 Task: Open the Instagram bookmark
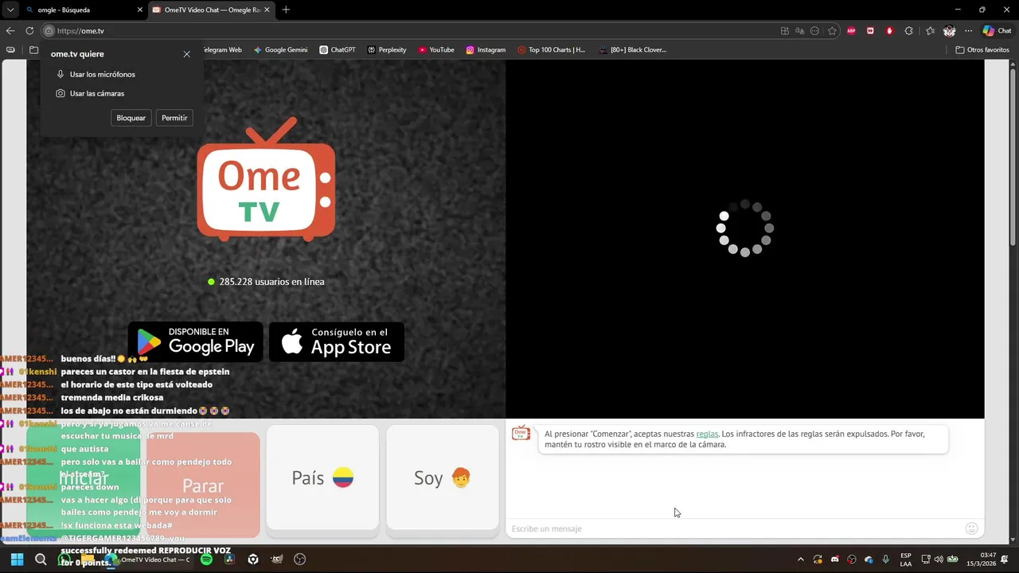486,49
